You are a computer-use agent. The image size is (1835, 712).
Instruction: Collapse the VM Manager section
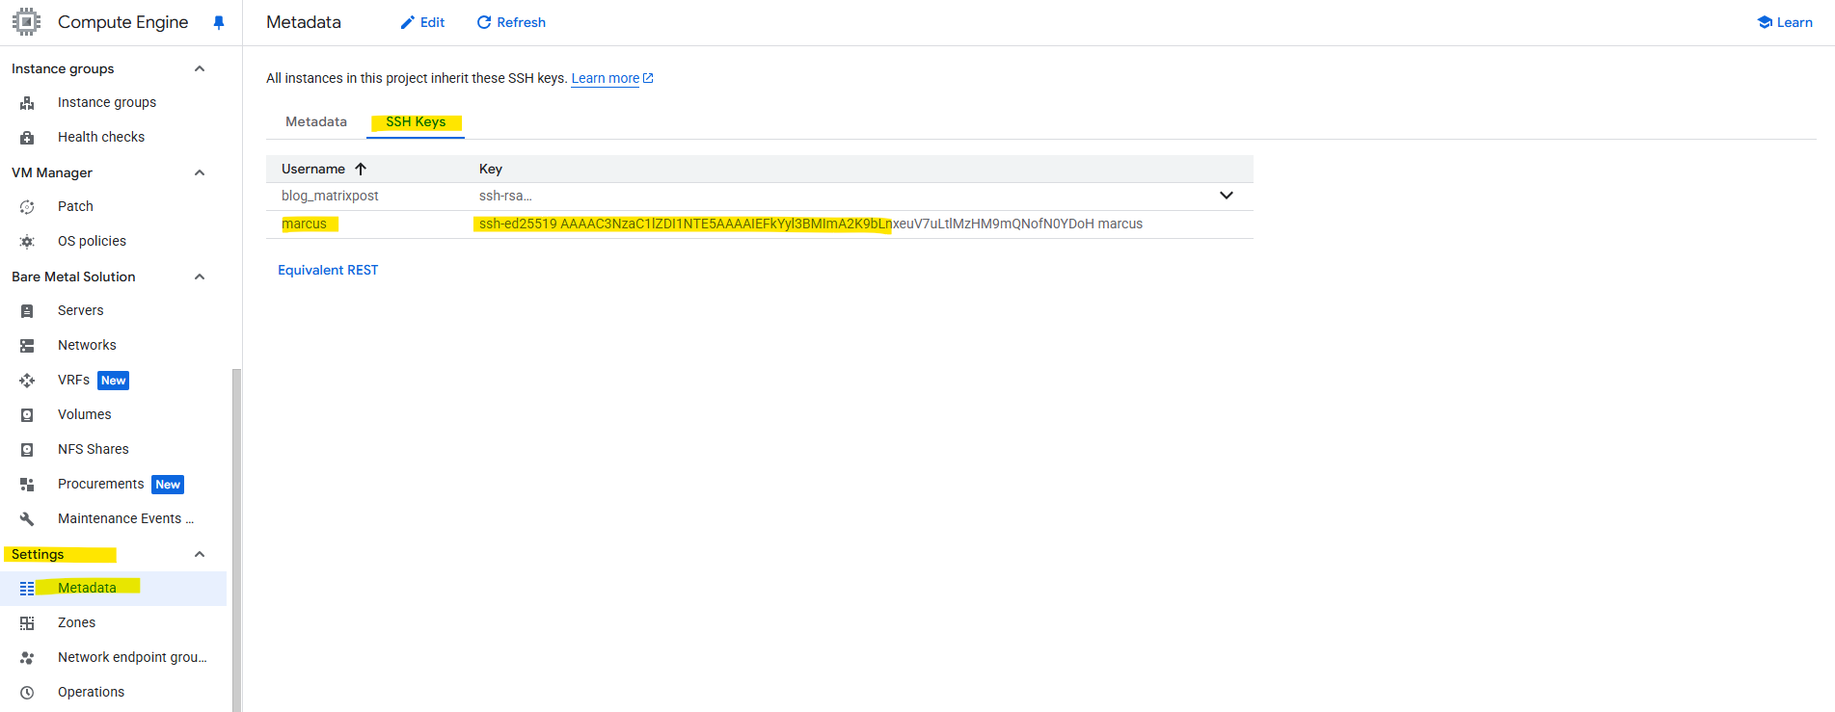pos(200,172)
